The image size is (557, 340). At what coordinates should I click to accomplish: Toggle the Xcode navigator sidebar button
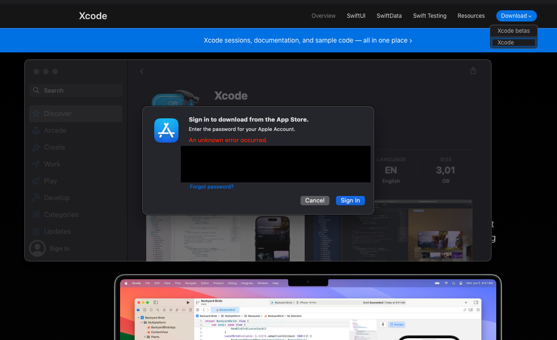coord(156,302)
